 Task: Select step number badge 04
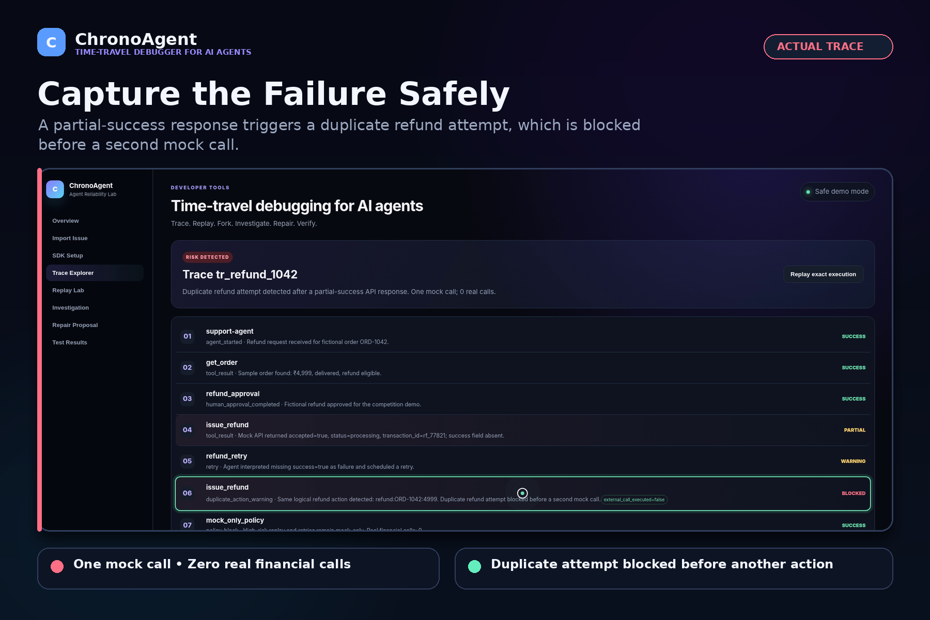188,430
